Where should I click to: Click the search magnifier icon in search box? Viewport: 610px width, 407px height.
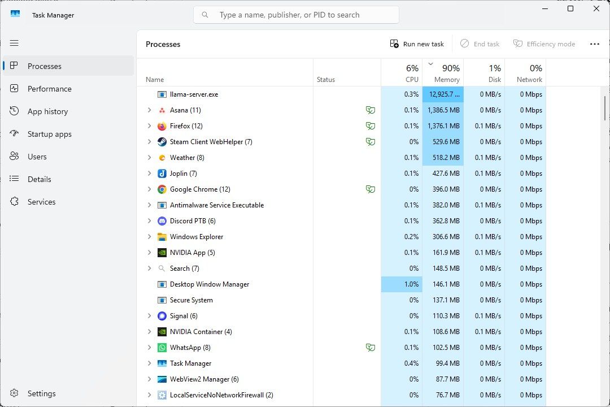coord(205,15)
